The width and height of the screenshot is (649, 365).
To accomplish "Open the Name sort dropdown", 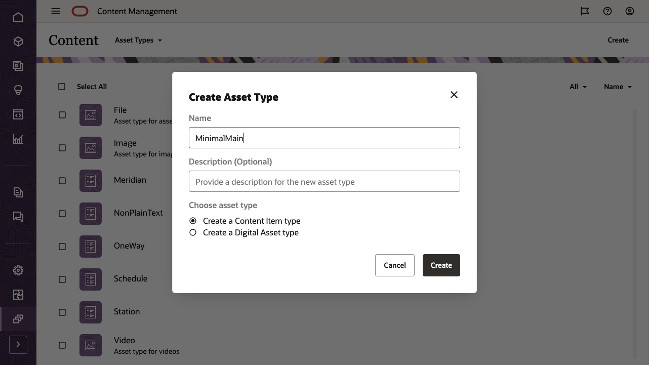I will point(617,87).
